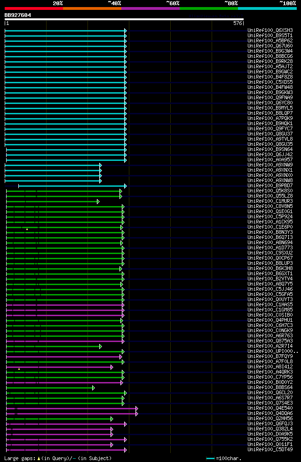
Task: Select the UniRef100_A8I412 label
Action: (270, 367)
